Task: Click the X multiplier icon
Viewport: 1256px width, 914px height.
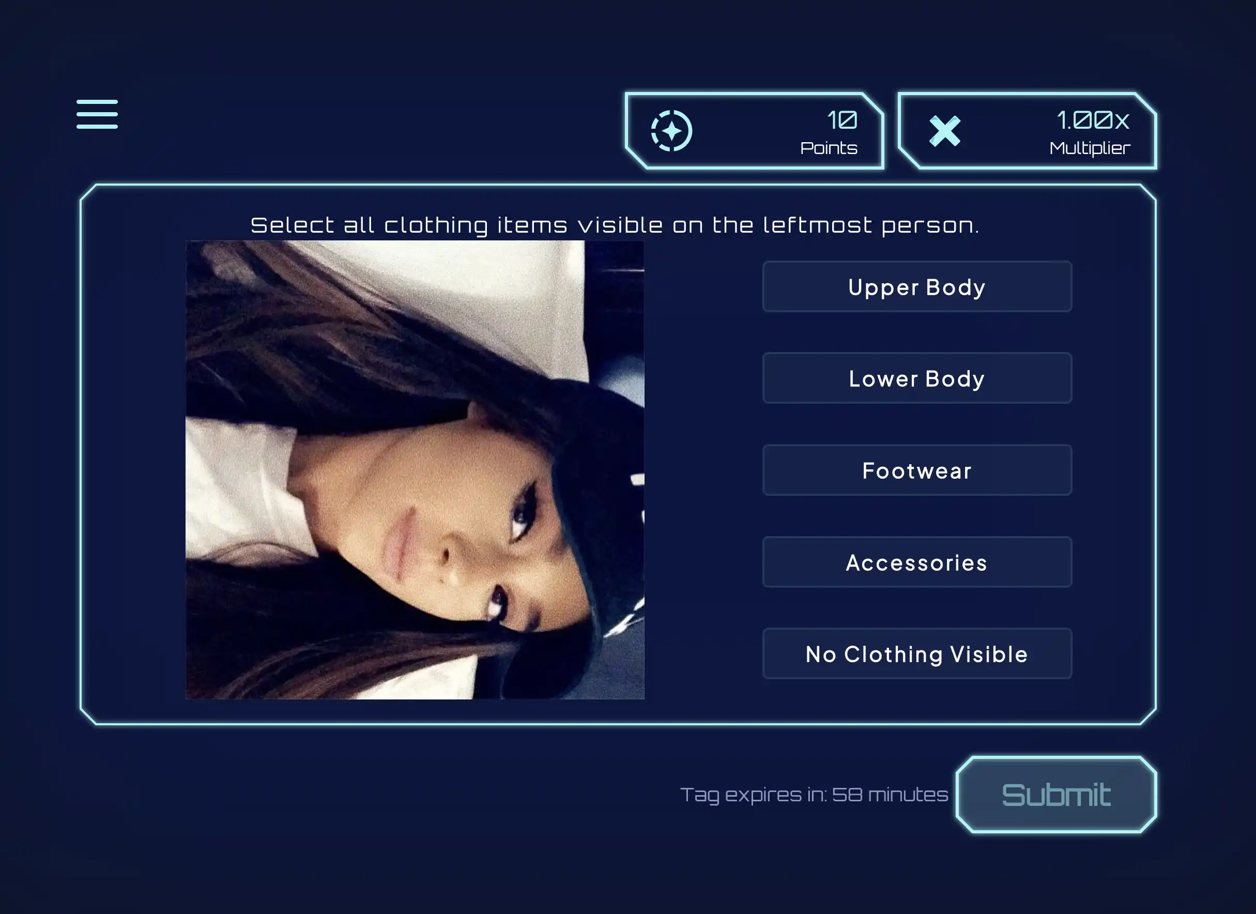Action: 945,131
